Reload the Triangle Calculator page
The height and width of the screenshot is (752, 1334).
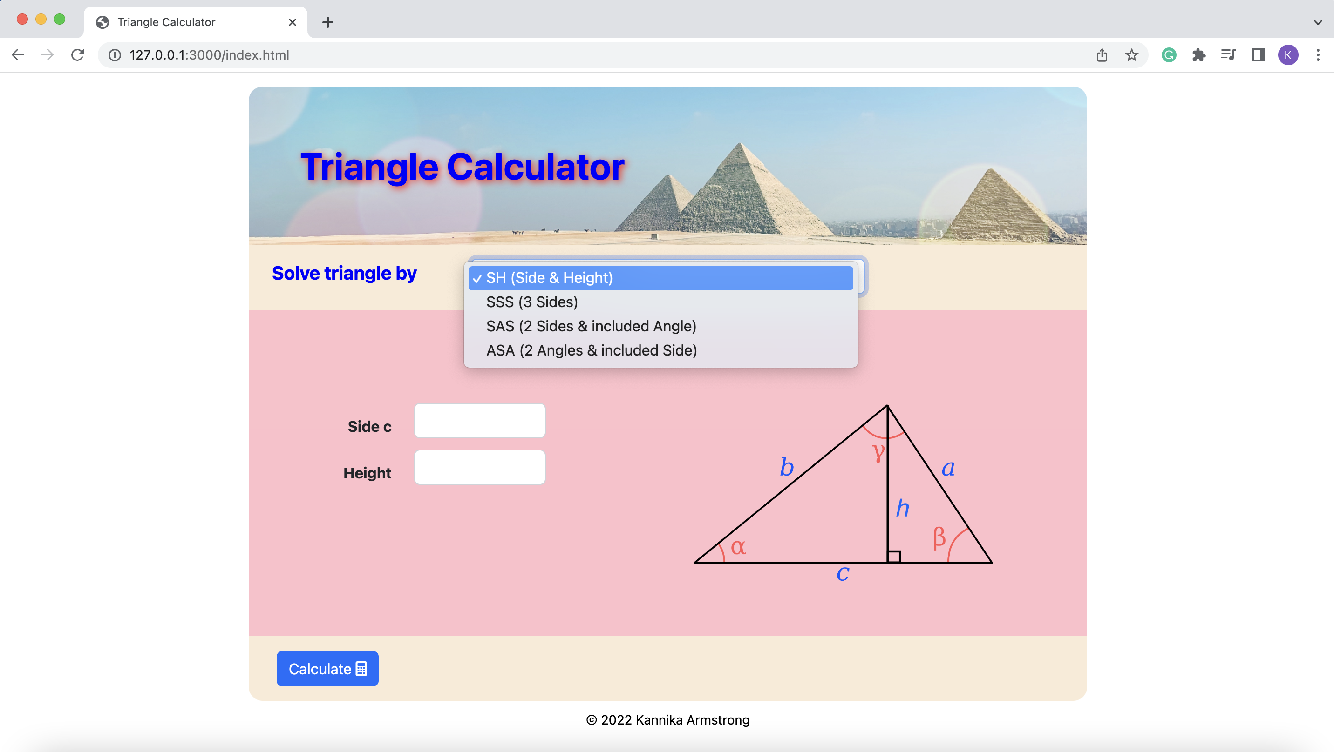click(78, 54)
